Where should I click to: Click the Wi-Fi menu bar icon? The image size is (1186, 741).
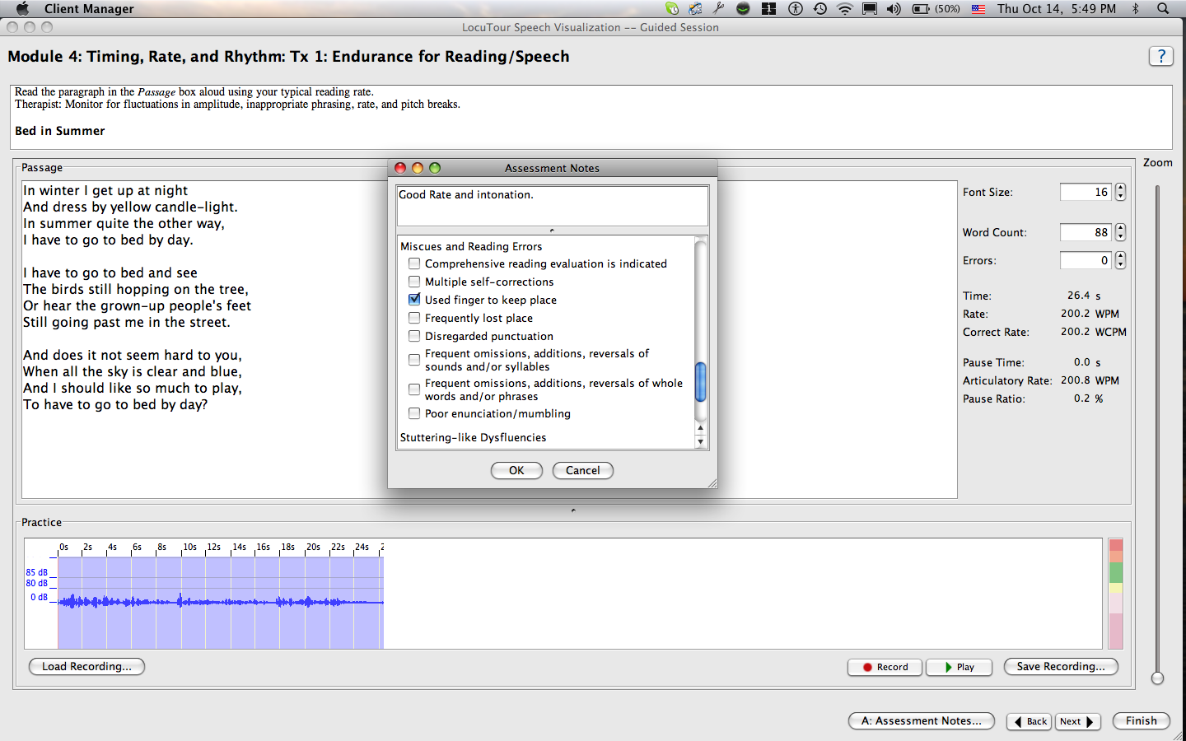pos(845,9)
